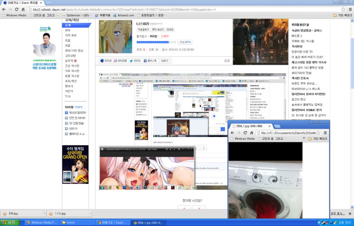Click the 신고 report link
Screen dimensions: 354x226
pyautogui.click(x=226, y=61)
